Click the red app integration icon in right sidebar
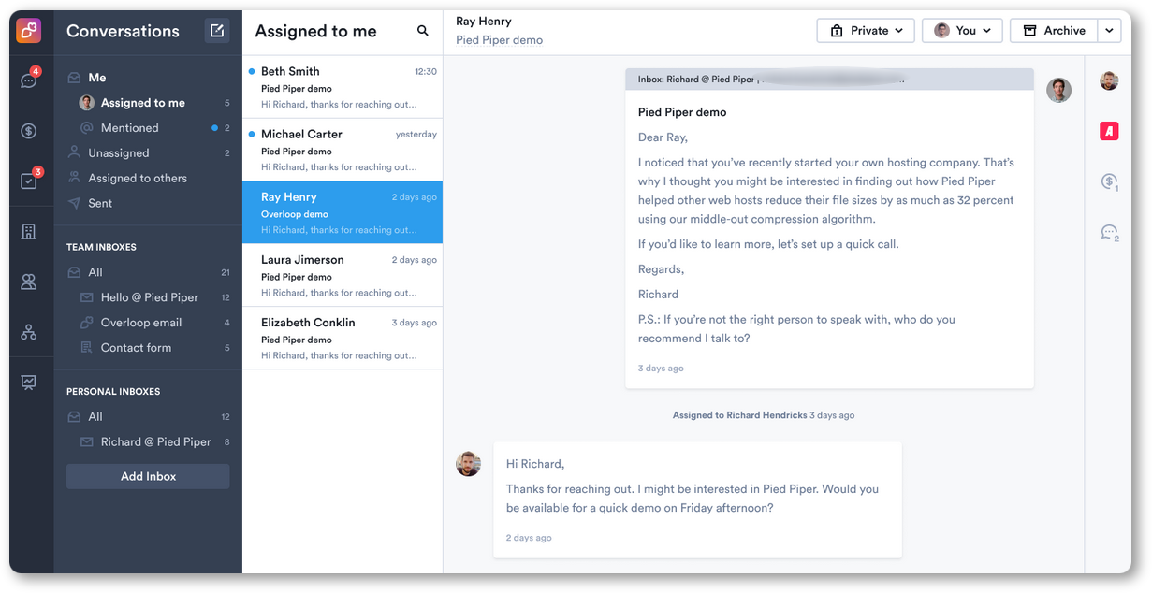Image resolution: width=1152 pixels, height=593 pixels. point(1109,131)
